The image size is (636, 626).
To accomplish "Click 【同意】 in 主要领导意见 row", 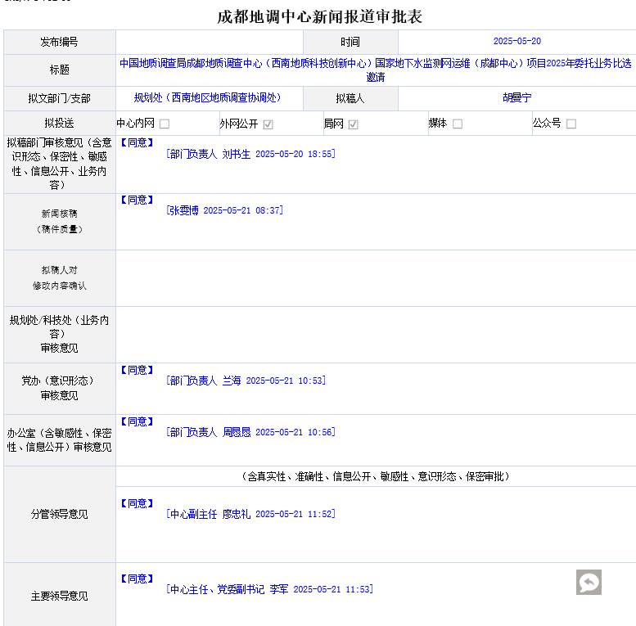I will tap(137, 579).
